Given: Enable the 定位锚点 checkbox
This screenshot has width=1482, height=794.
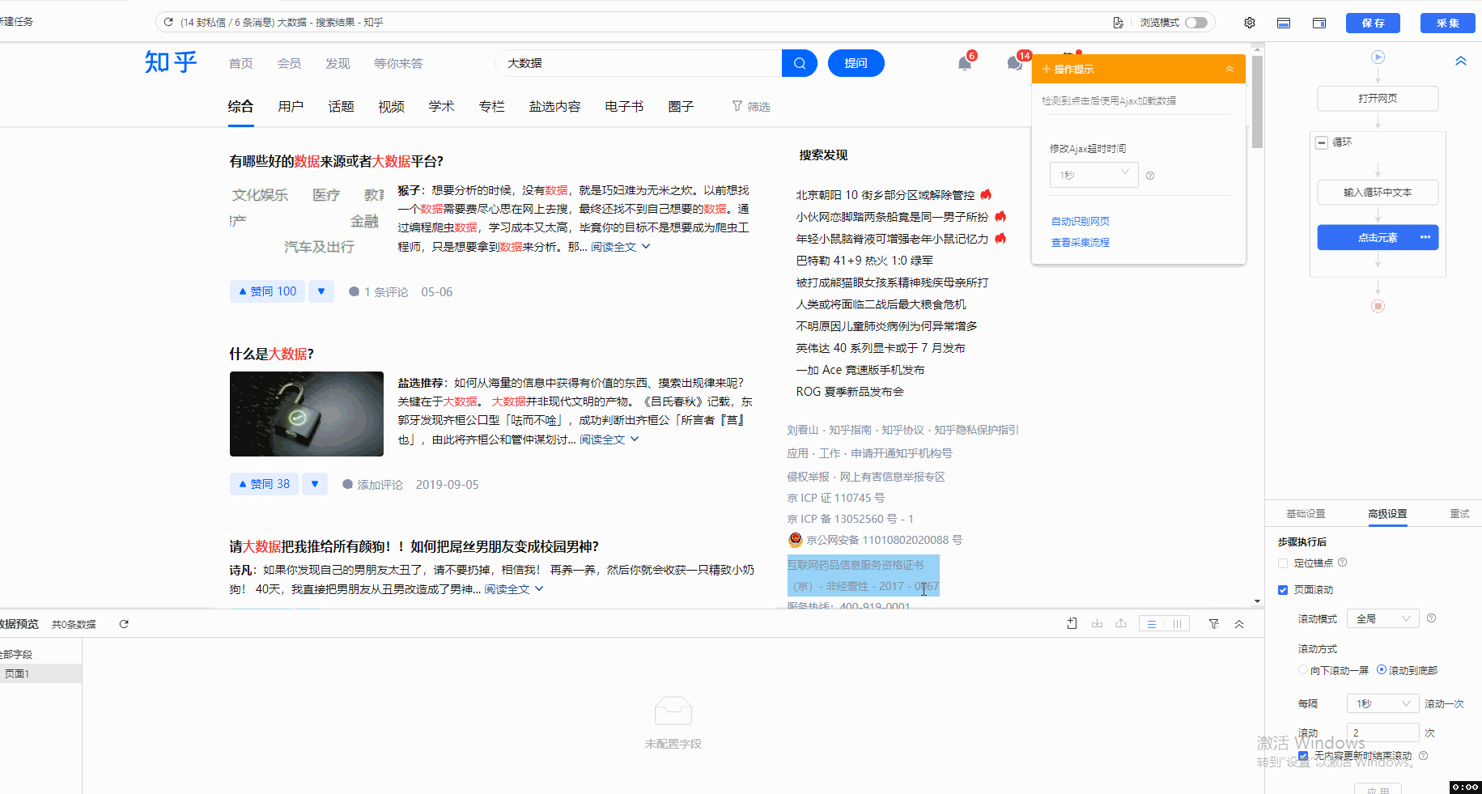Looking at the screenshot, I should point(1283,563).
